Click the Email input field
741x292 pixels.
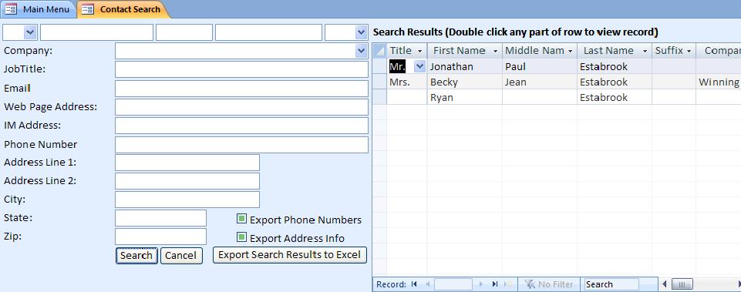[x=241, y=89]
